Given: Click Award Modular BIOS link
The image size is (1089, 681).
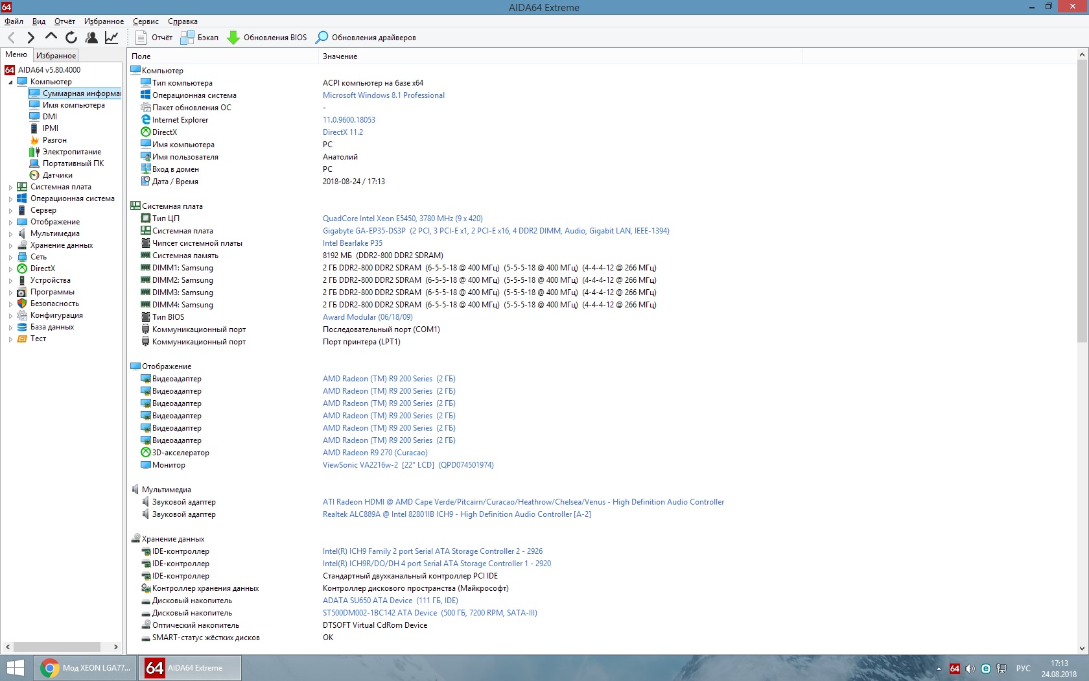Looking at the screenshot, I should coord(368,317).
